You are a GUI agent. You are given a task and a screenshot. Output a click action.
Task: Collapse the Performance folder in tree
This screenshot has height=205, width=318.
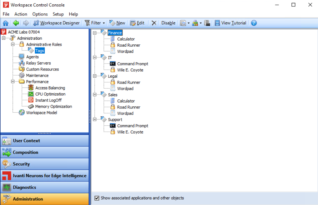pos(13,82)
